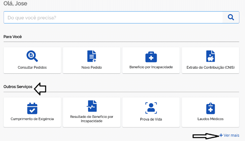Select the Prova de Vida face scan icon
Screen dimensions: 245x141
pyautogui.click(x=151, y=108)
